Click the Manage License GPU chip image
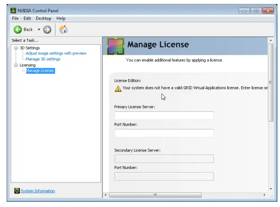 (115, 46)
